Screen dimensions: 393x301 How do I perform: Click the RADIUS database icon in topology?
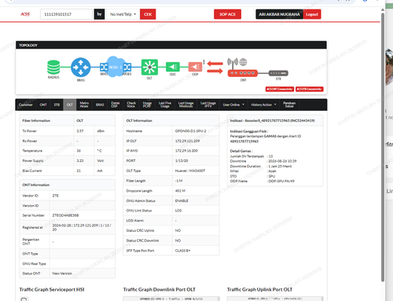tap(53, 67)
